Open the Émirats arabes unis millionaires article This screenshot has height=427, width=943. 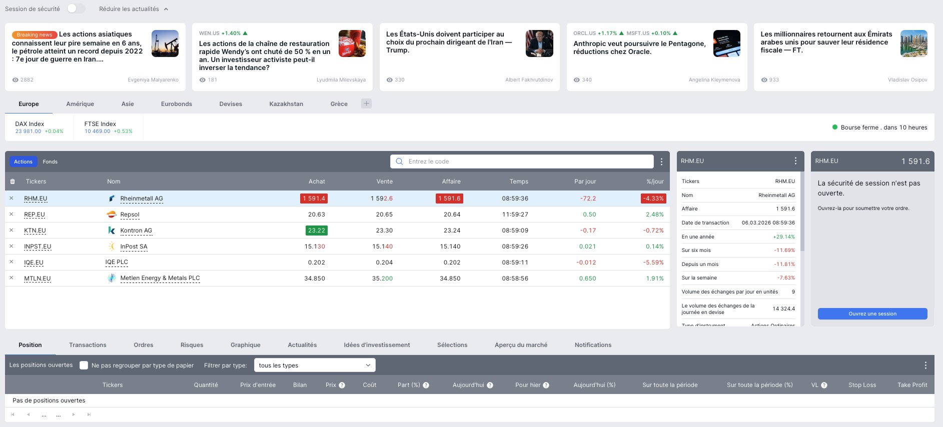pyautogui.click(x=826, y=42)
